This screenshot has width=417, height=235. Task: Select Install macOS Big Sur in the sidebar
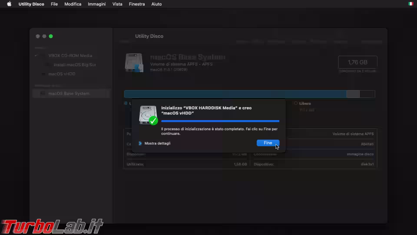[x=75, y=65]
